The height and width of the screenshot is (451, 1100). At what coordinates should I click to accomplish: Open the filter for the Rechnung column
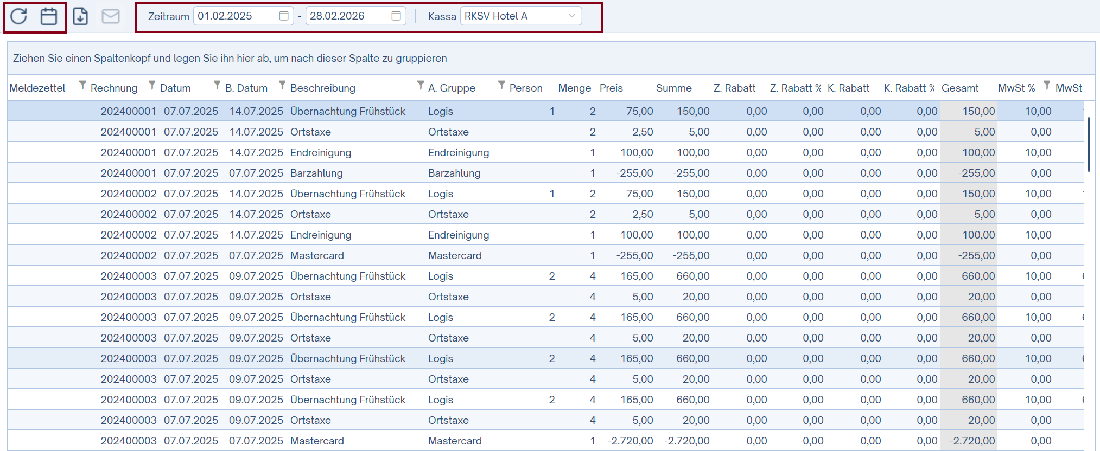point(152,85)
